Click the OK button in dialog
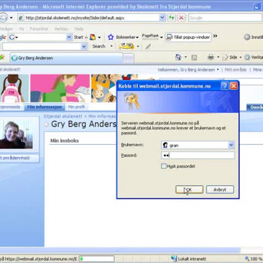Image resolution: width=263 pixels, height=263 pixels. [189, 189]
